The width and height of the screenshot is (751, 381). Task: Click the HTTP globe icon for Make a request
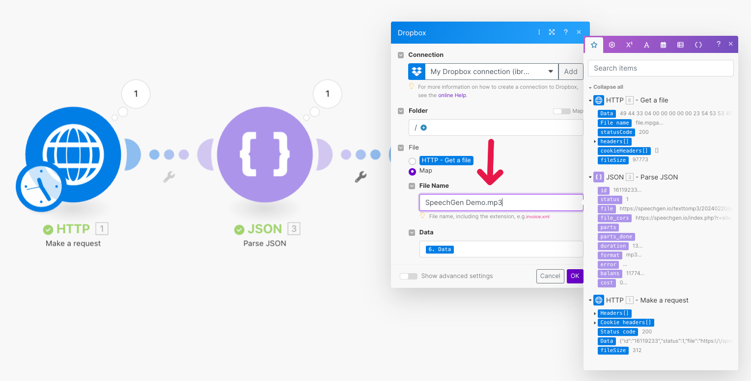pyautogui.click(x=599, y=300)
